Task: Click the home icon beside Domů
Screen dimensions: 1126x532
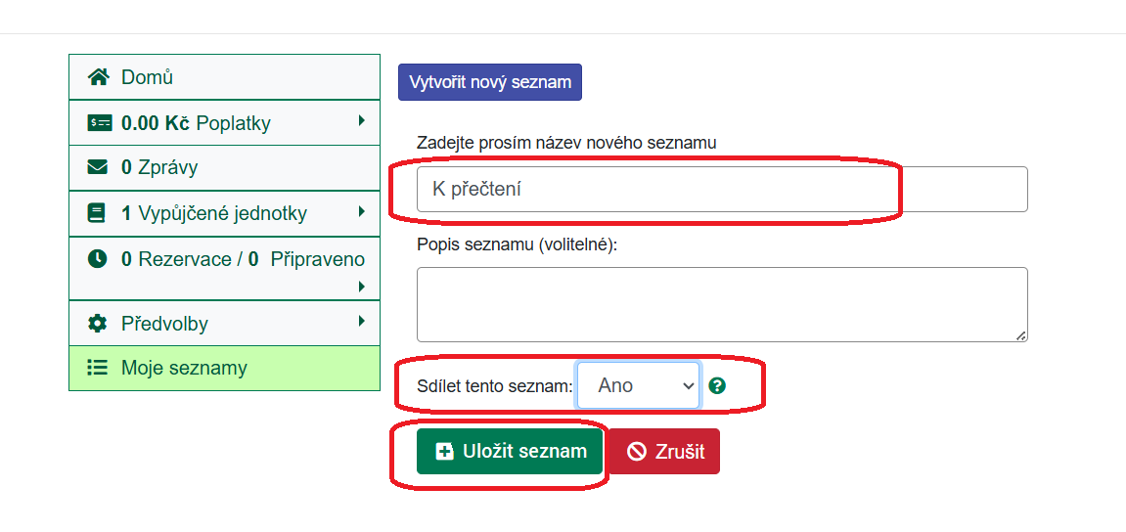Action: (x=98, y=77)
